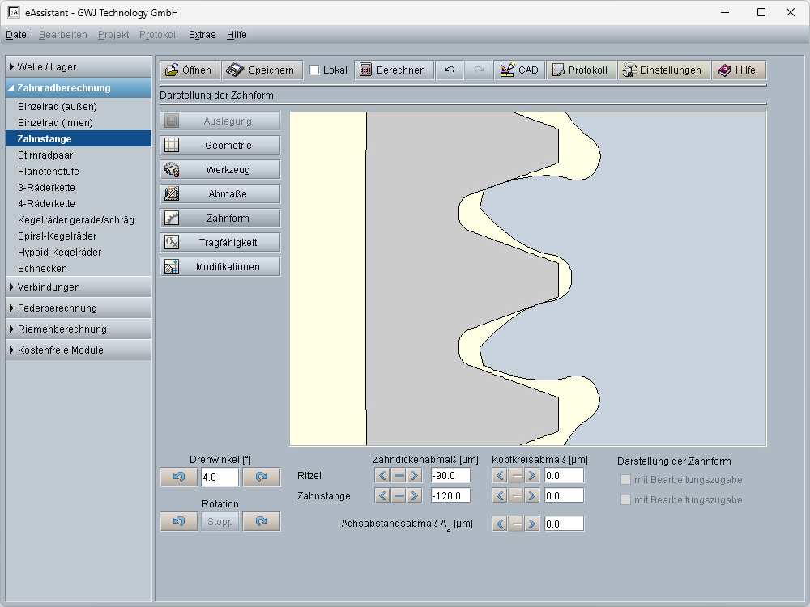Enable the Lokal checkbox
The height and width of the screenshot is (607, 810).
pos(314,70)
